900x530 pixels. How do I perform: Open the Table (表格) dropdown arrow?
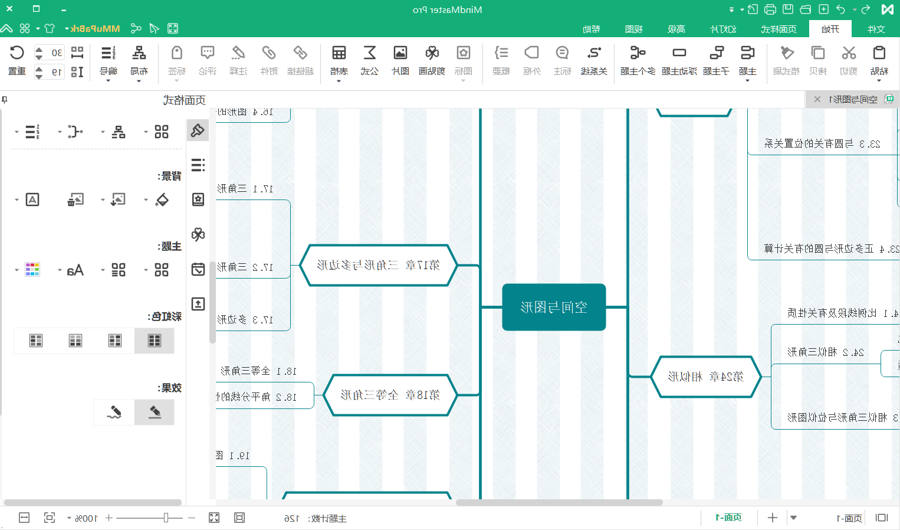[x=339, y=80]
